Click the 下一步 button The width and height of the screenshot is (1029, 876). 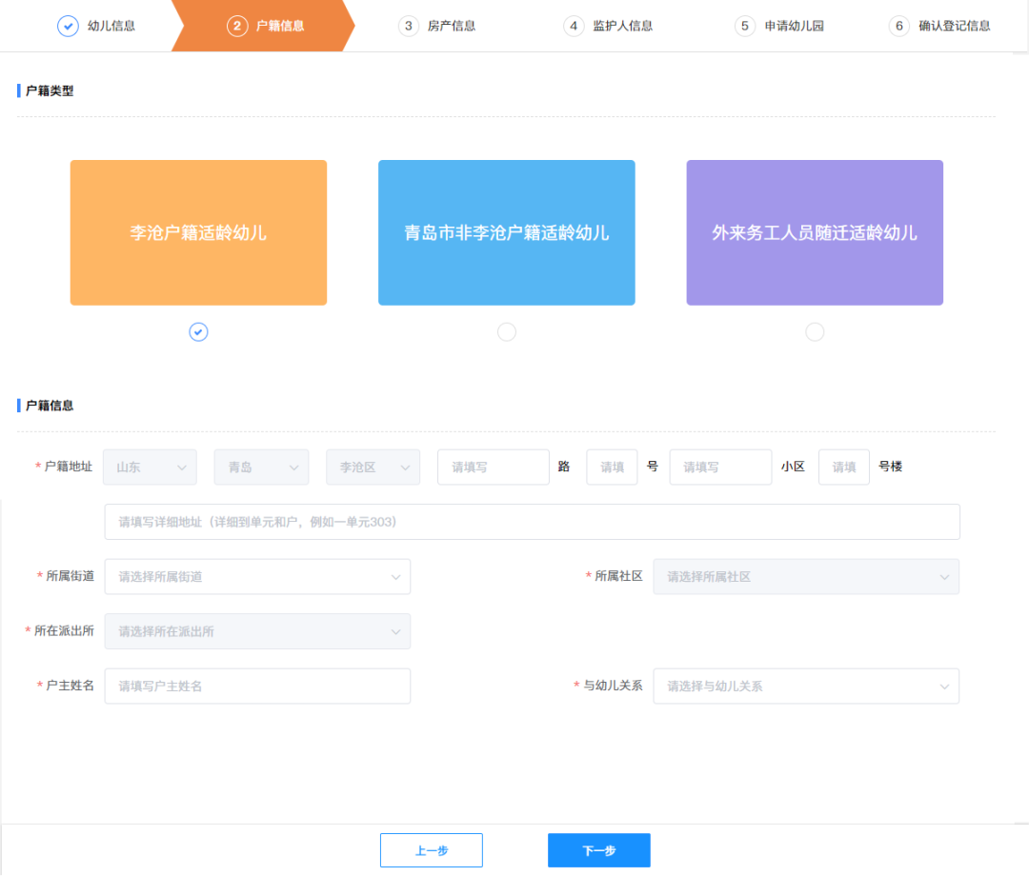point(598,850)
